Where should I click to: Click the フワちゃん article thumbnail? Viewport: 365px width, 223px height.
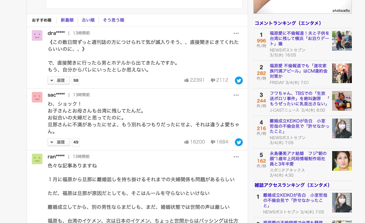tap(342, 101)
